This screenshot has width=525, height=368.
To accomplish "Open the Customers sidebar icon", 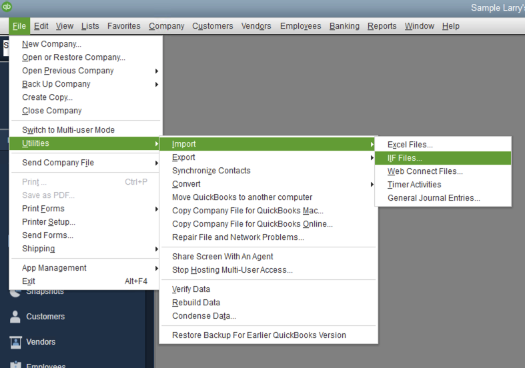I will tap(15, 317).
